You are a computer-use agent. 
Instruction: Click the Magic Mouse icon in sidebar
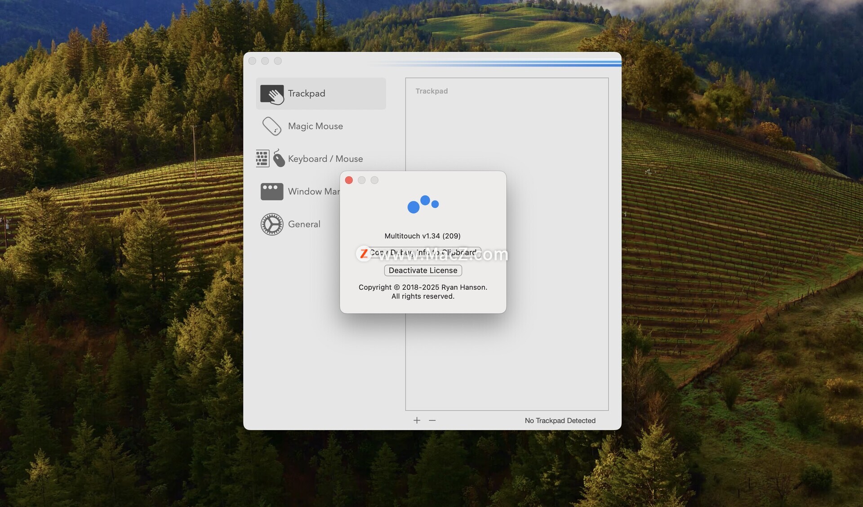[x=272, y=126]
